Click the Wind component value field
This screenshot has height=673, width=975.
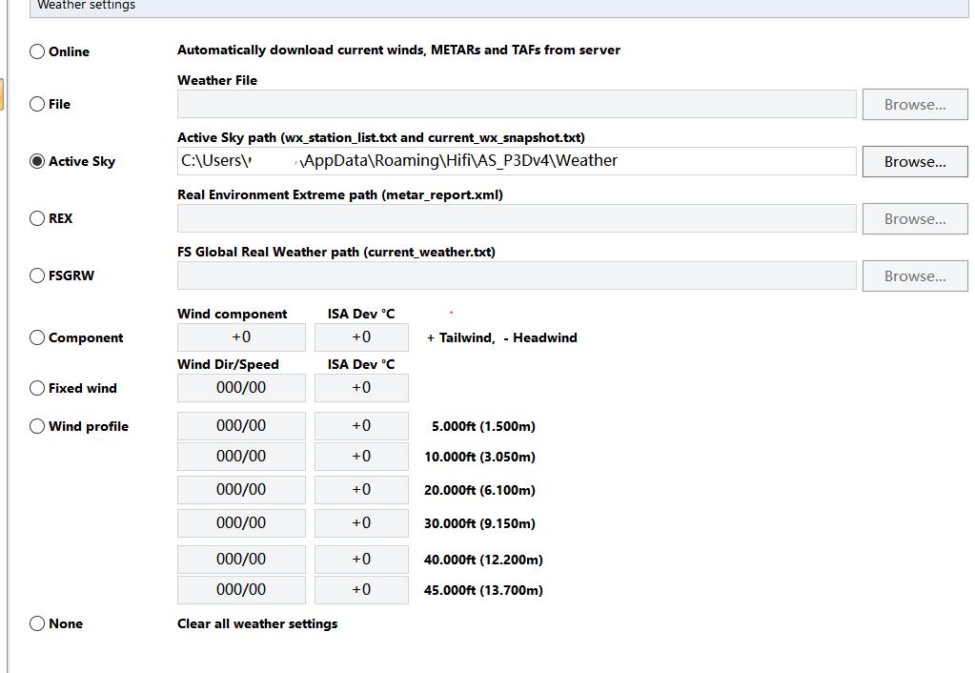pyautogui.click(x=241, y=337)
